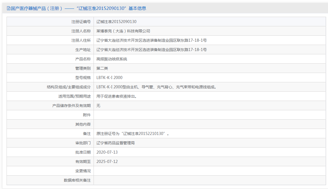Select the address value in the 生产地址 row
This screenshot has width=328, height=189.
[152, 50]
